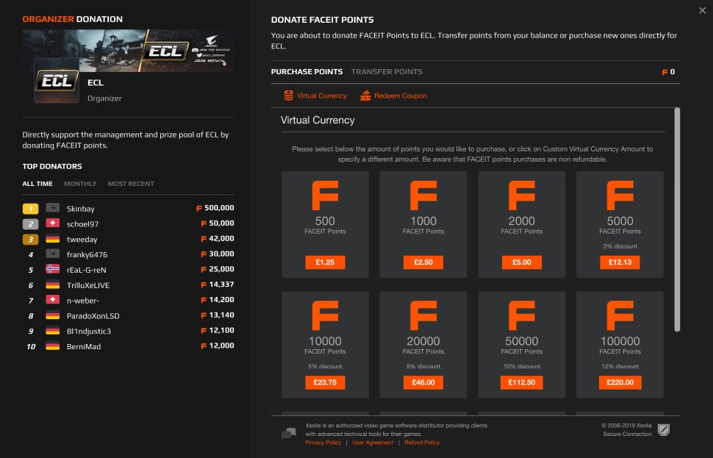Open the User Agreement link
Image resolution: width=713 pixels, height=458 pixels.
pyautogui.click(x=372, y=443)
